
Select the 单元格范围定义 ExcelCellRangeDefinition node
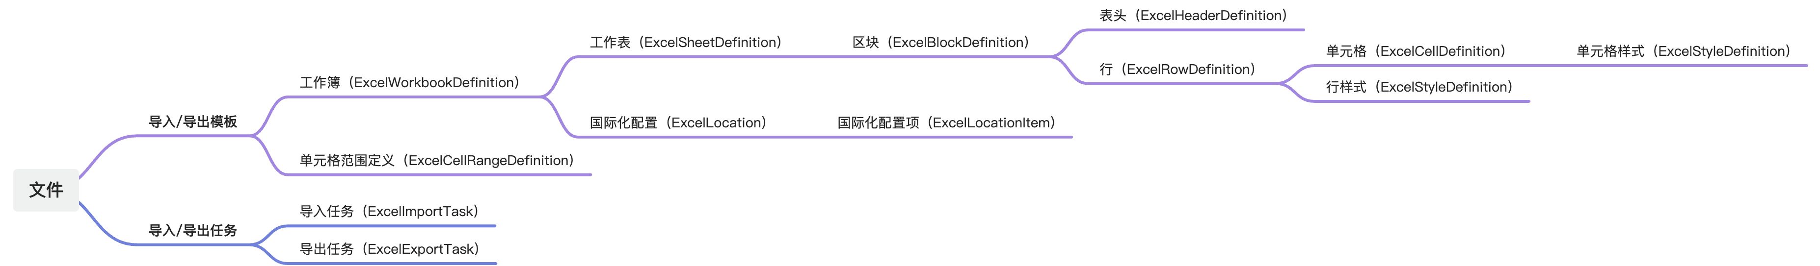point(437,161)
